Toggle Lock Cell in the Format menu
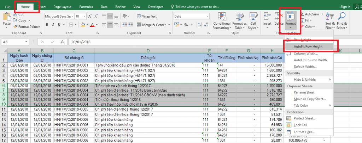 point(300,125)
